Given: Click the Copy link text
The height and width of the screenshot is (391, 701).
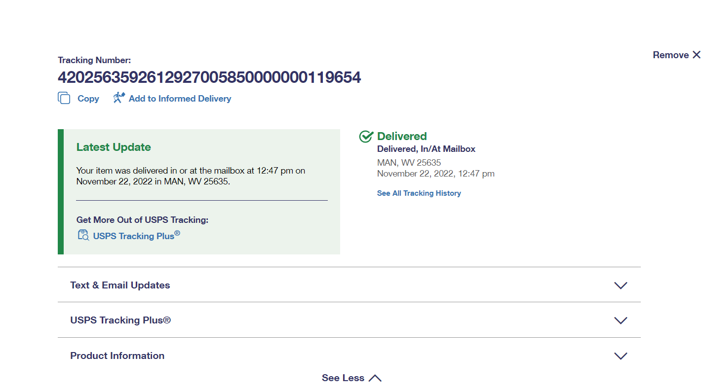Looking at the screenshot, I should tap(88, 99).
